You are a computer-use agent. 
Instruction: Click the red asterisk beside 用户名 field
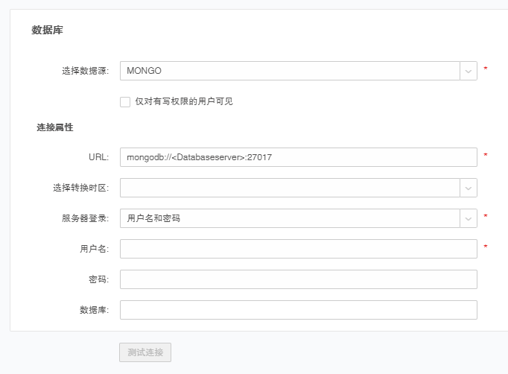point(486,248)
